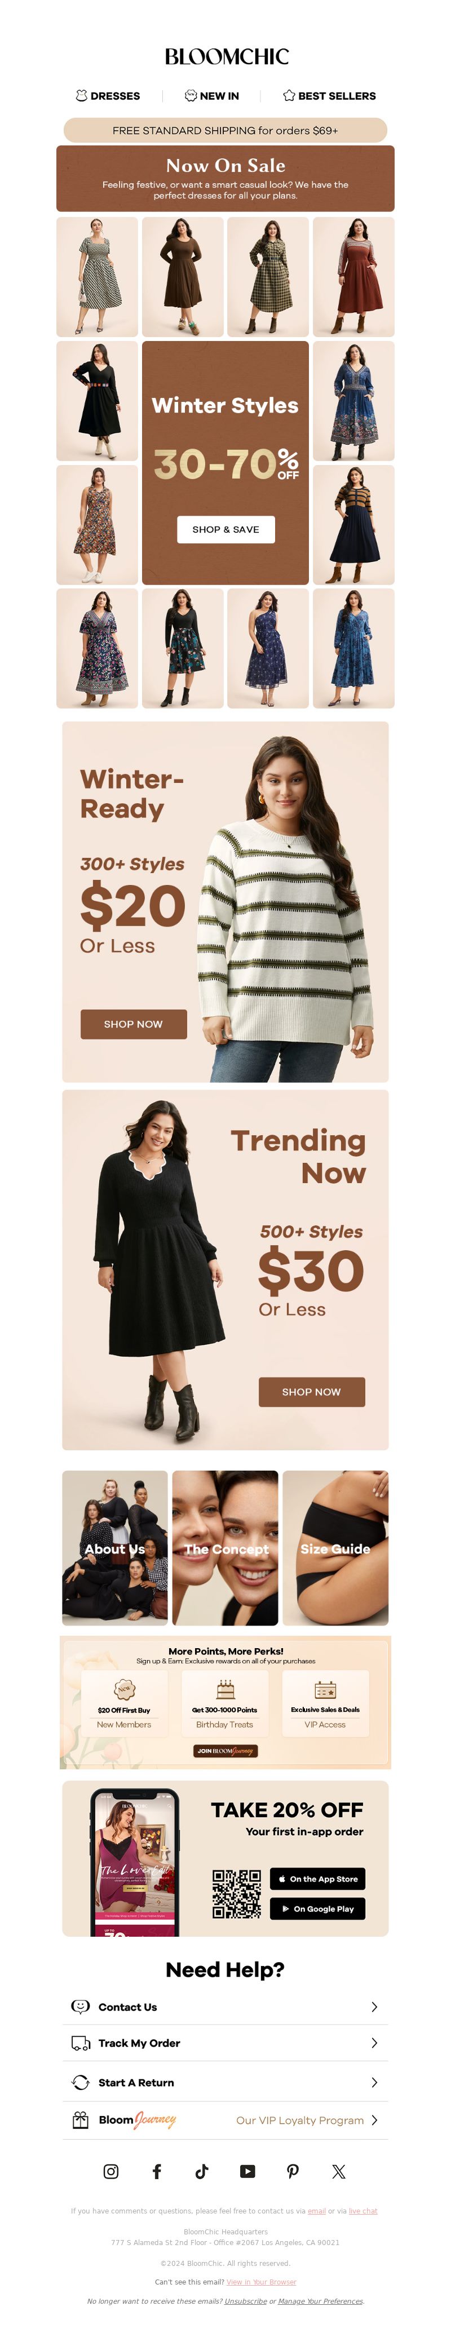Open the X (Twitter) social icon
Viewport: 451px width, 2333px height.
click(x=339, y=2171)
